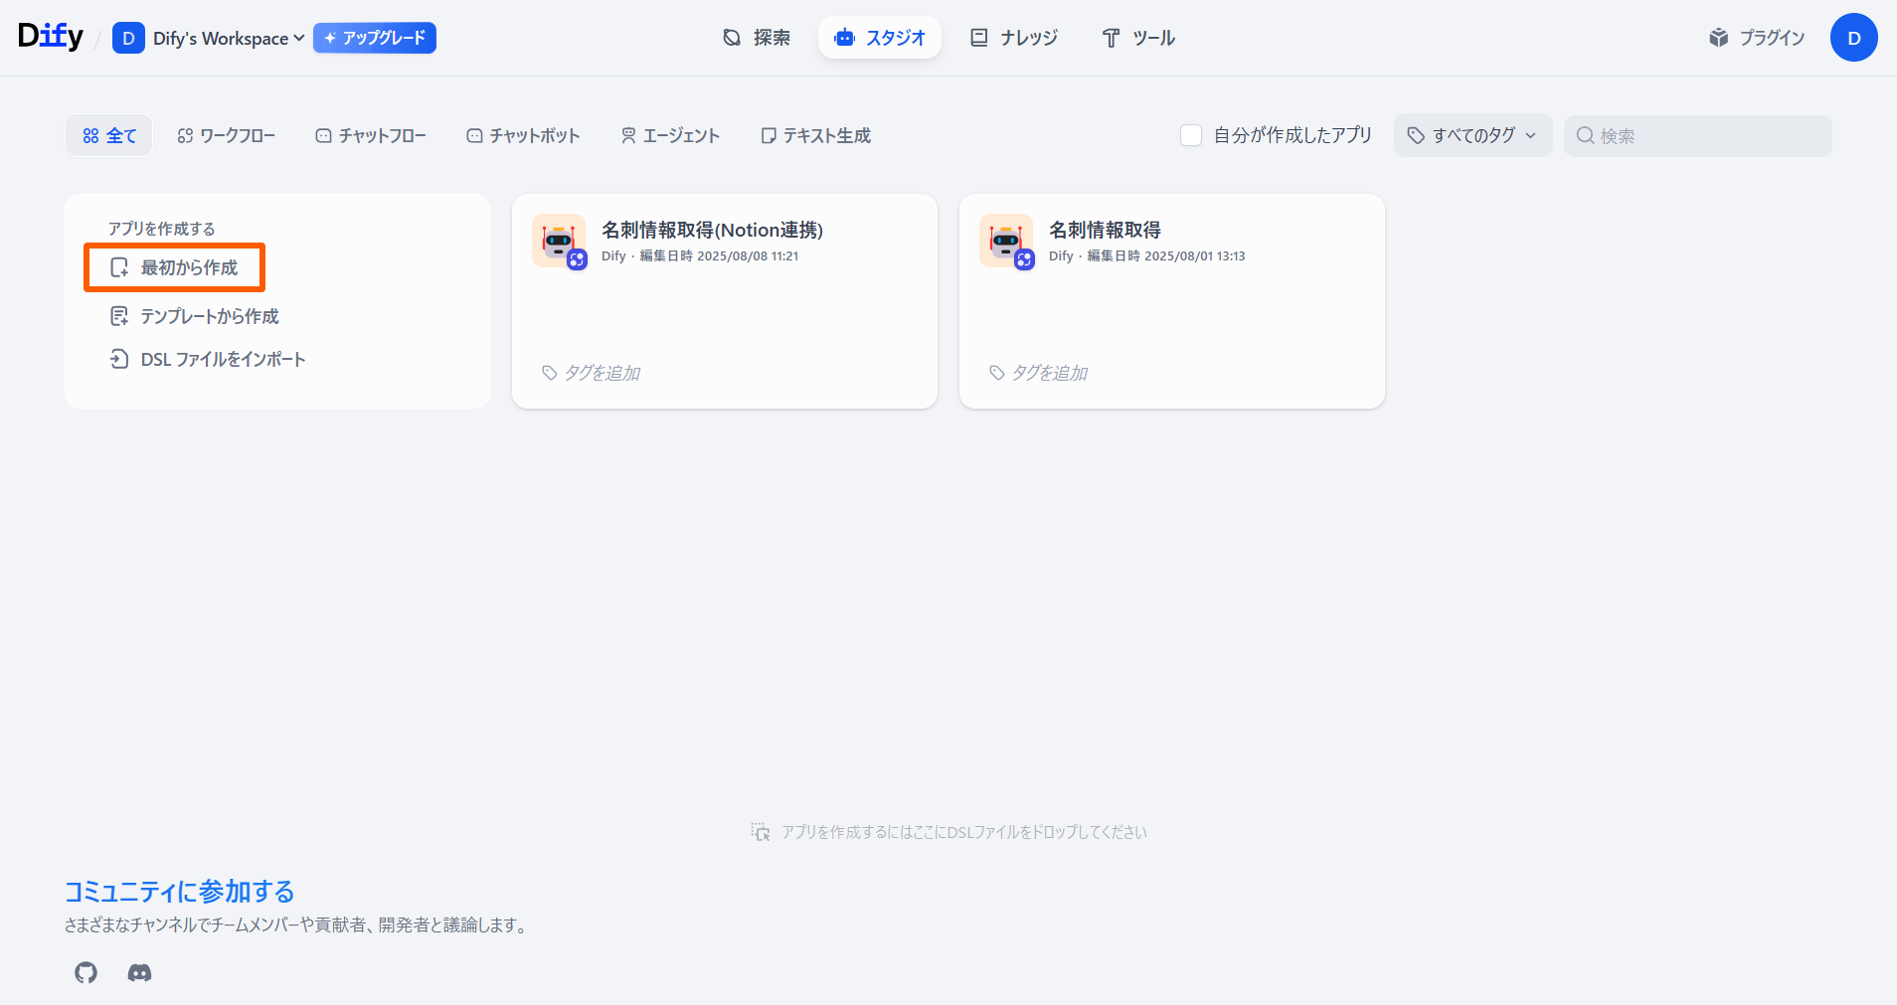Viewport: 1897px width, 1005px height.
Task: Open the ツール section
Action: (x=1136, y=37)
